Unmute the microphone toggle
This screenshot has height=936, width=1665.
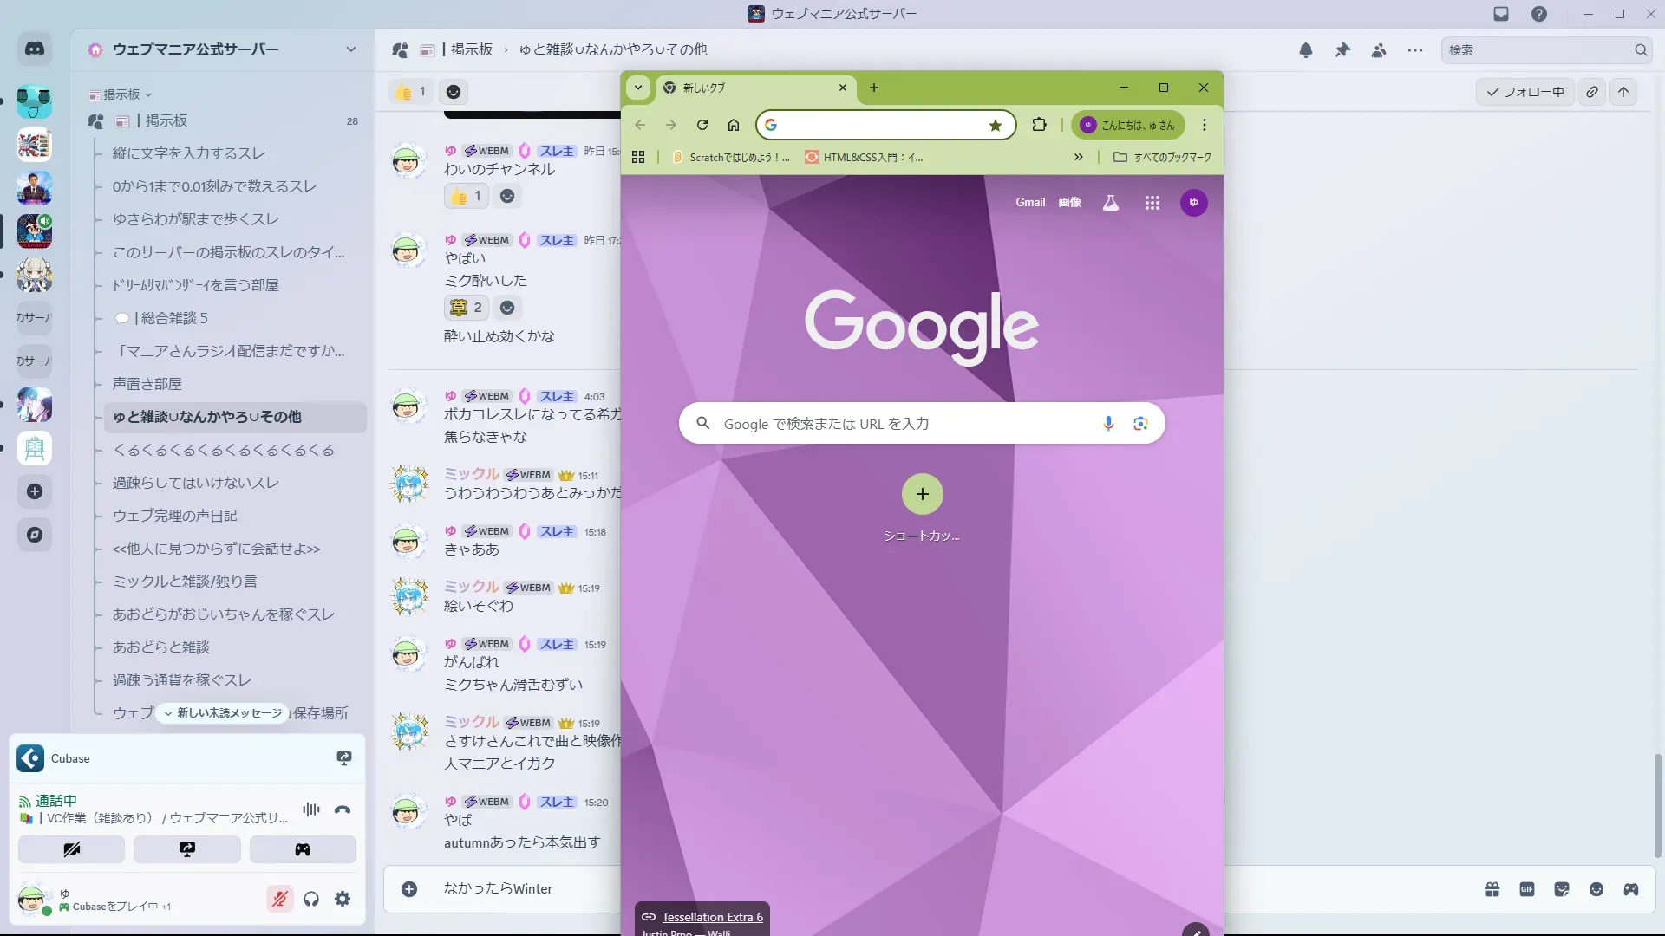279,899
